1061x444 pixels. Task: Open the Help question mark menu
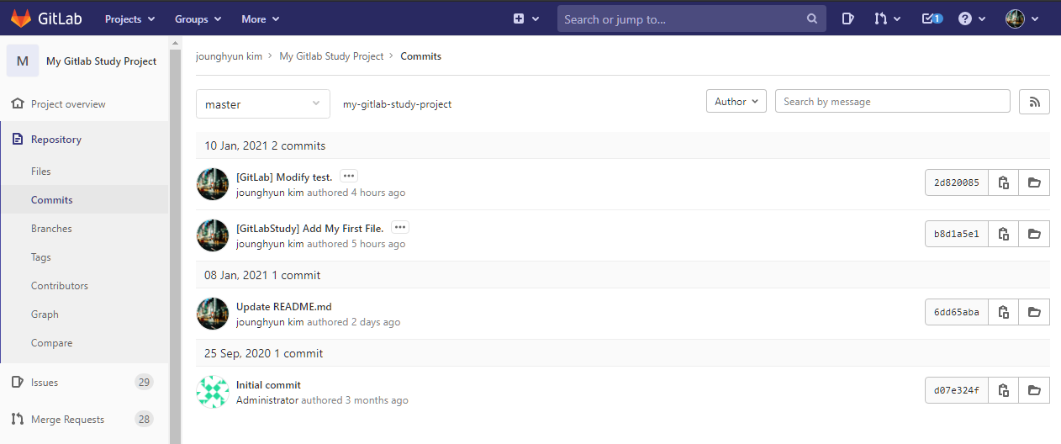point(971,18)
